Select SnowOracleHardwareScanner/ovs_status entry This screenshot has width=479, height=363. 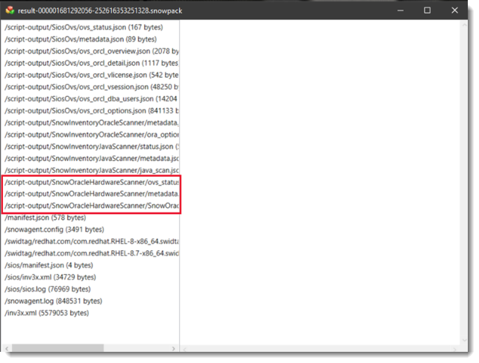[92, 182]
